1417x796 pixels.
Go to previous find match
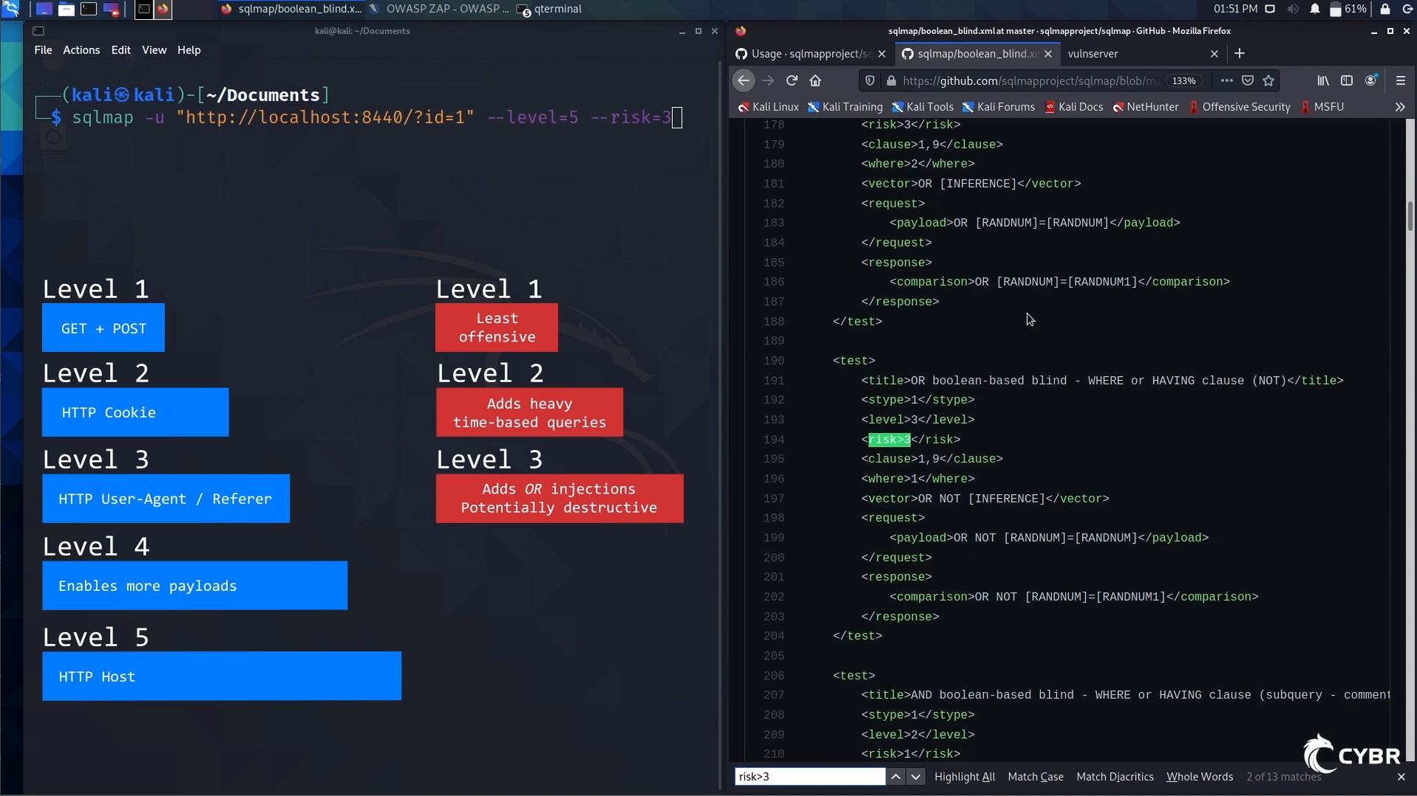coord(895,777)
